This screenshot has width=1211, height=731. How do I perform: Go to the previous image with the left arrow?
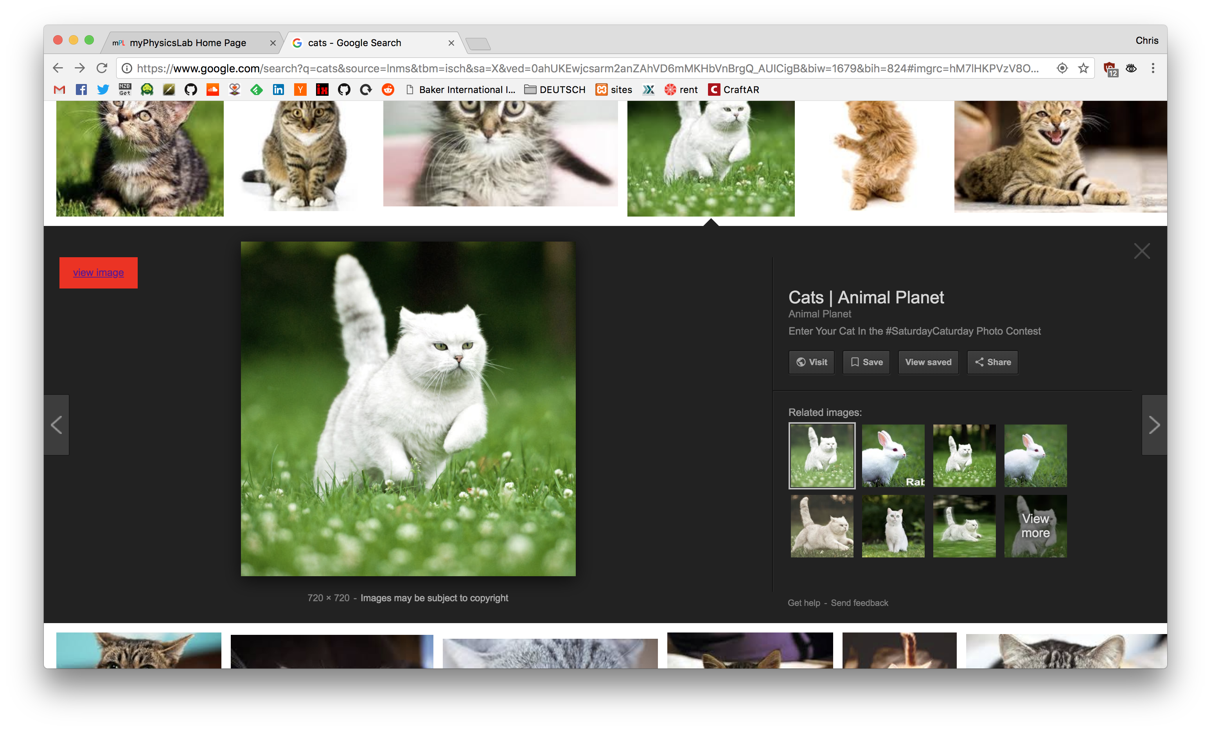56,425
